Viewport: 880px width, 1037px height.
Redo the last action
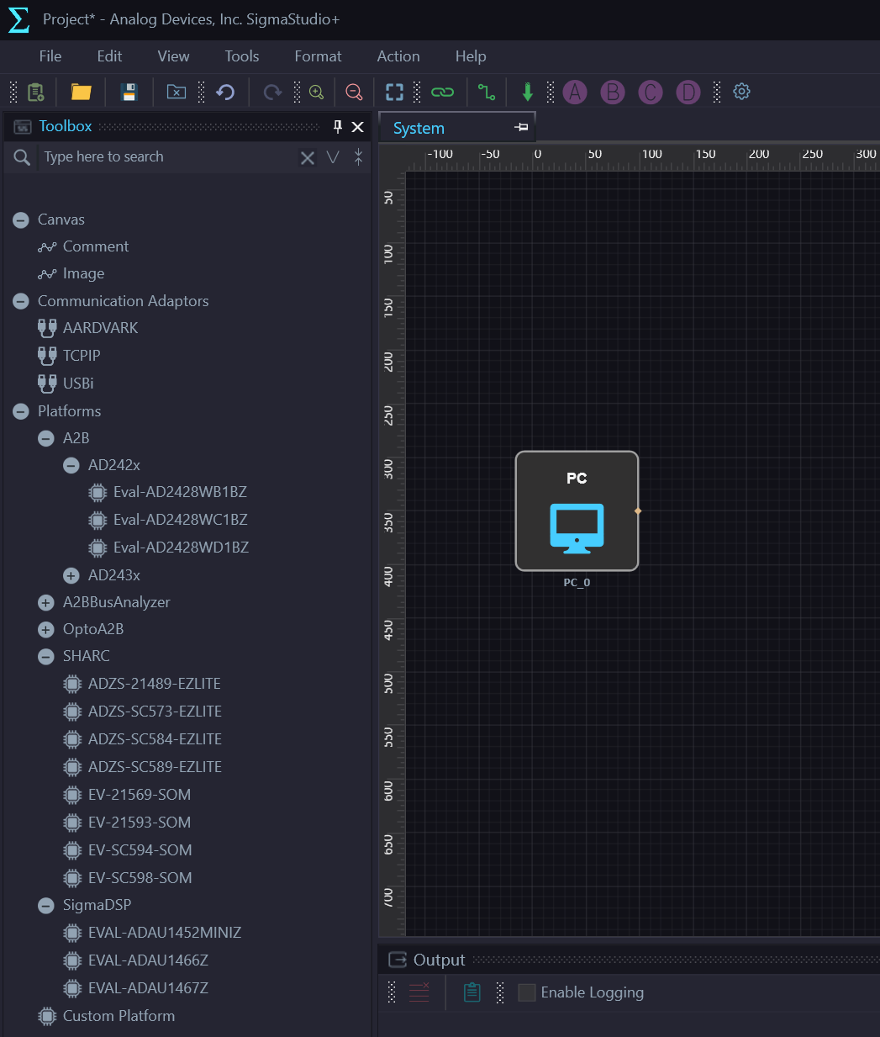[x=272, y=92]
